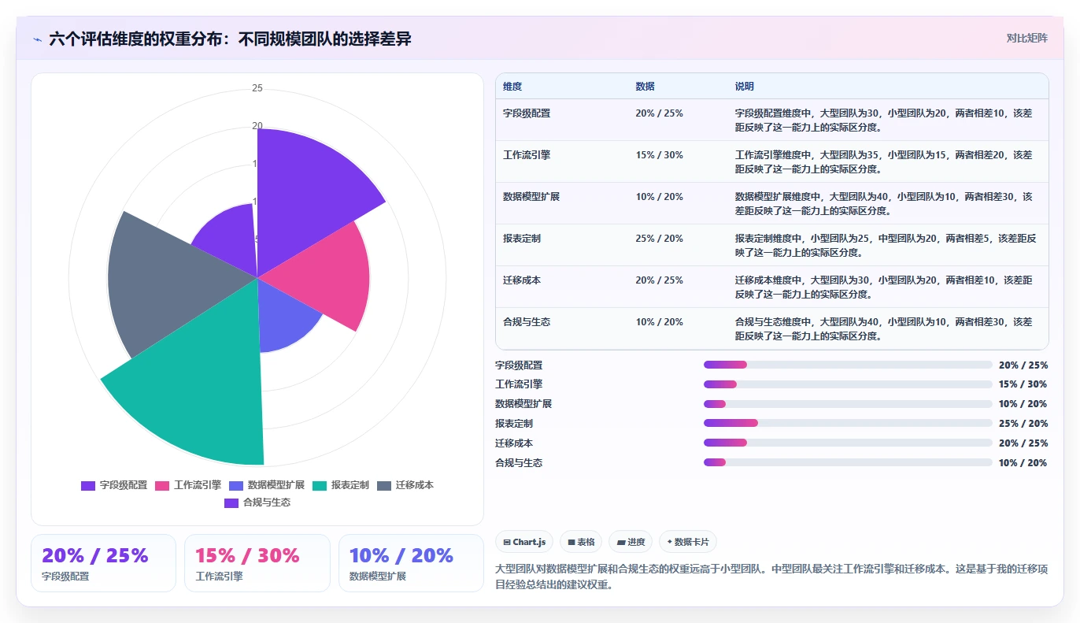
Task: Open the 20% / 25% 字段级配置 stat card
Action: [x=103, y=563]
